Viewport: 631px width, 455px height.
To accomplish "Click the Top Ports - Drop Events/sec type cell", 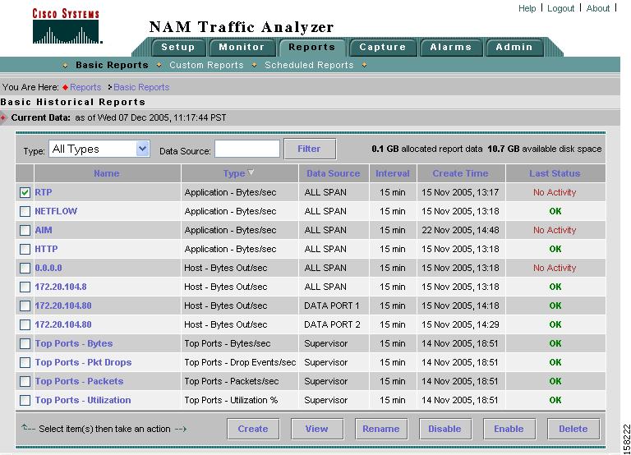I will [240, 362].
